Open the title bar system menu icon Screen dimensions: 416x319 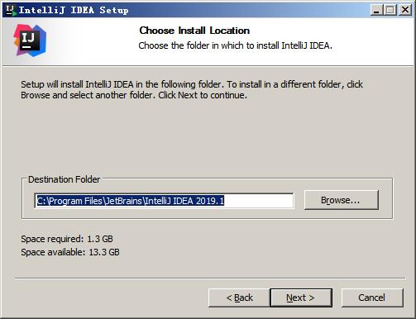tap(11, 10)
